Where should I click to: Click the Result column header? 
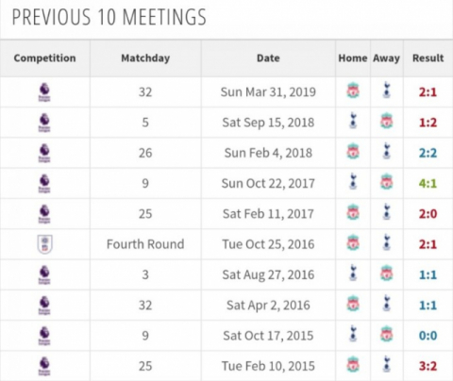[428, 58]
